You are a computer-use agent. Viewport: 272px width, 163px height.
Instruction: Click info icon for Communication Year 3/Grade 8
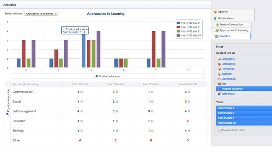117,92
